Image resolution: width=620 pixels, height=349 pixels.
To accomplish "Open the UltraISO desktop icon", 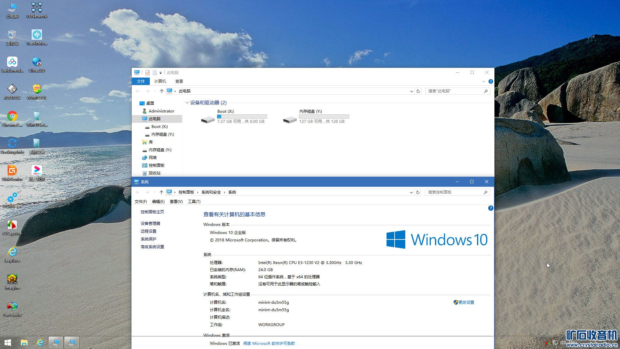I will (x=36, y=62).
